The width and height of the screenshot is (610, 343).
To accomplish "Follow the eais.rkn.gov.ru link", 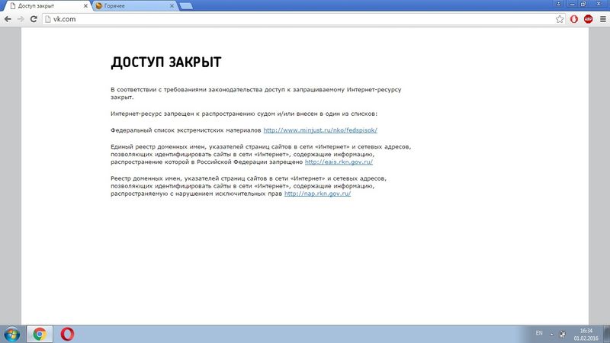I will 339,162.
